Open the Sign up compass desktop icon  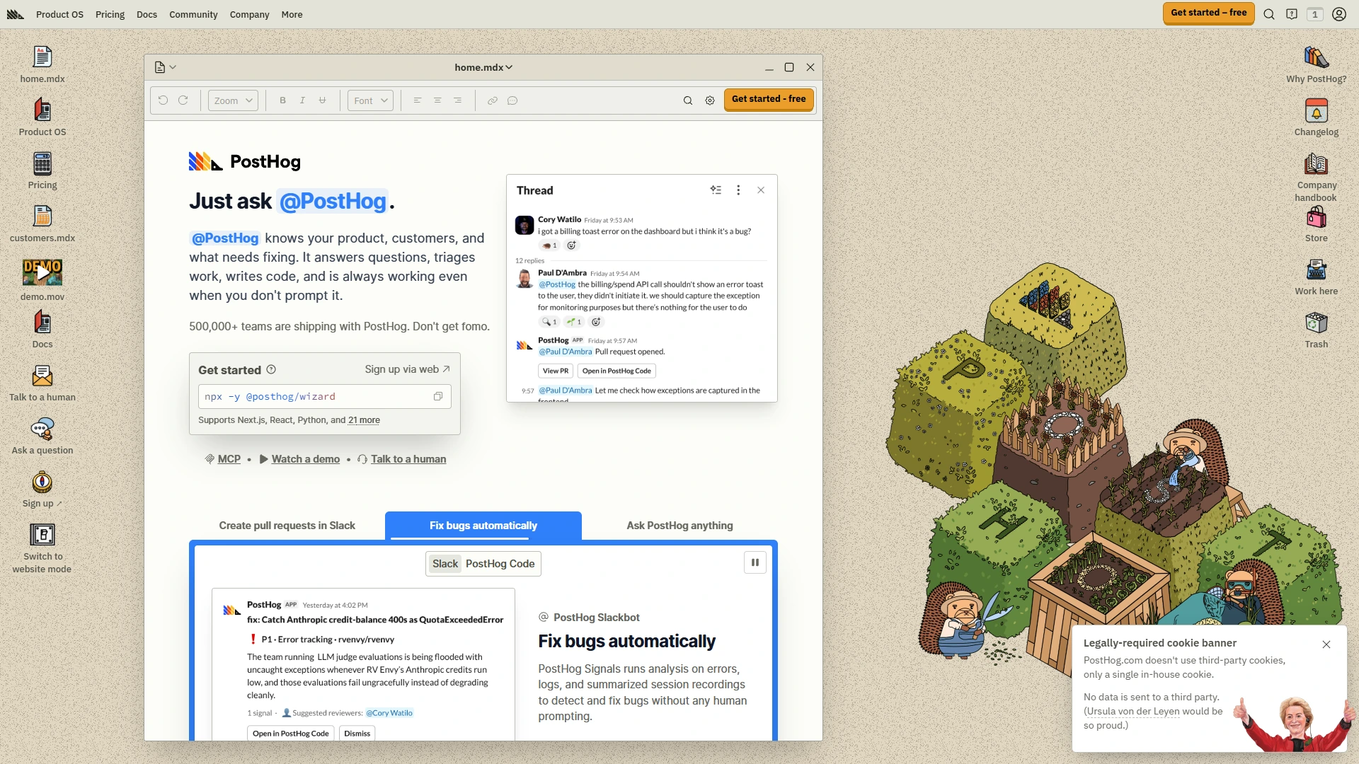click(x=42, y=482)
